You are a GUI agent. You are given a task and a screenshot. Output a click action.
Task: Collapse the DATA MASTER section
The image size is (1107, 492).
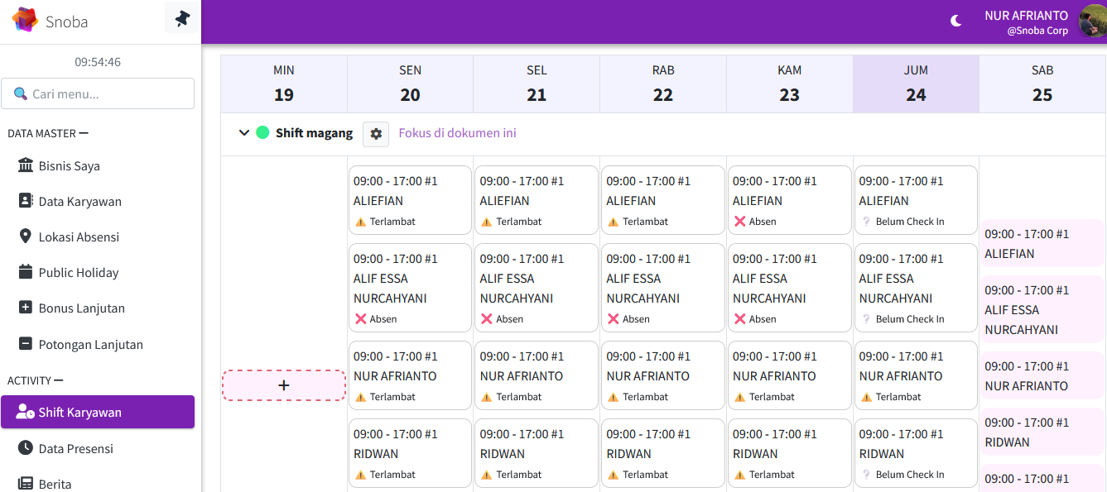tap(83, 133)
